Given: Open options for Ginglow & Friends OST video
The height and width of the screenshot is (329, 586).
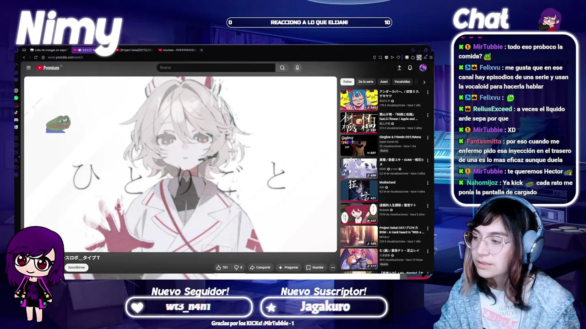Looking at the screenshot, I should coord(428,138).
